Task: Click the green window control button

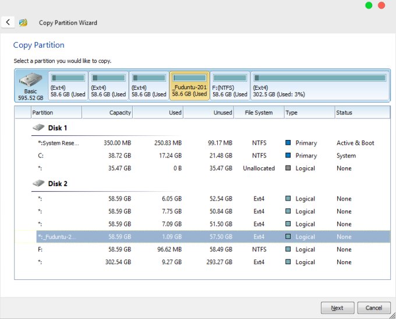Action: click(369, 6)
